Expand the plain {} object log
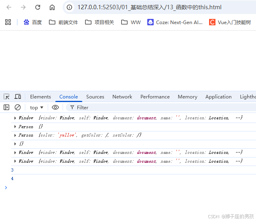 (15, 144)
